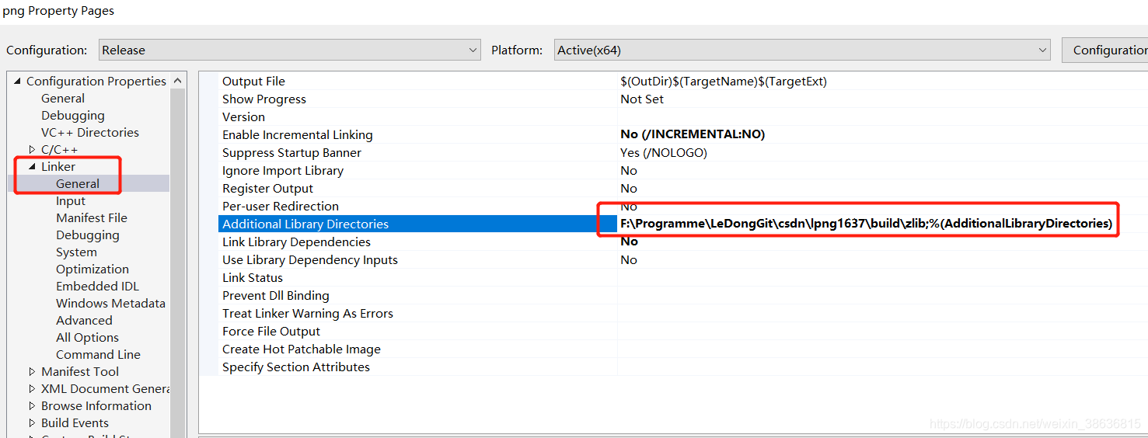The width and height of the screenshot is (1148, 438).
Task: Select the Linker General page
Action: [78, 184]
